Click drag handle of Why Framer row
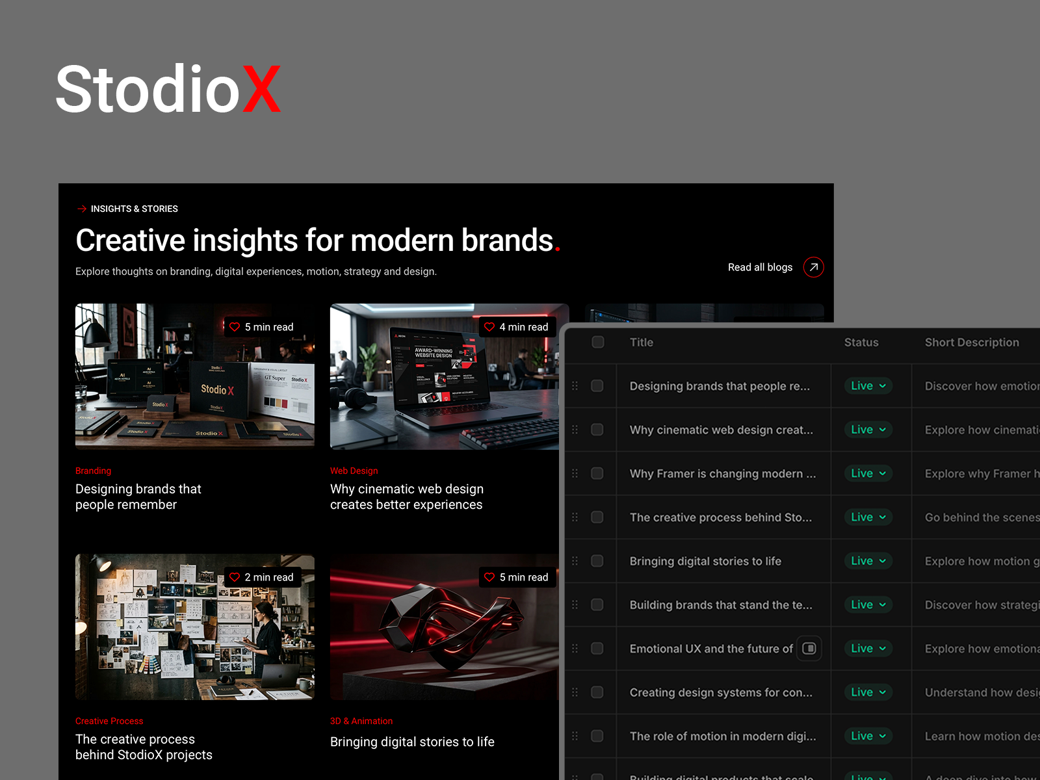This screenshot has width=1040, height=780. 575,473
